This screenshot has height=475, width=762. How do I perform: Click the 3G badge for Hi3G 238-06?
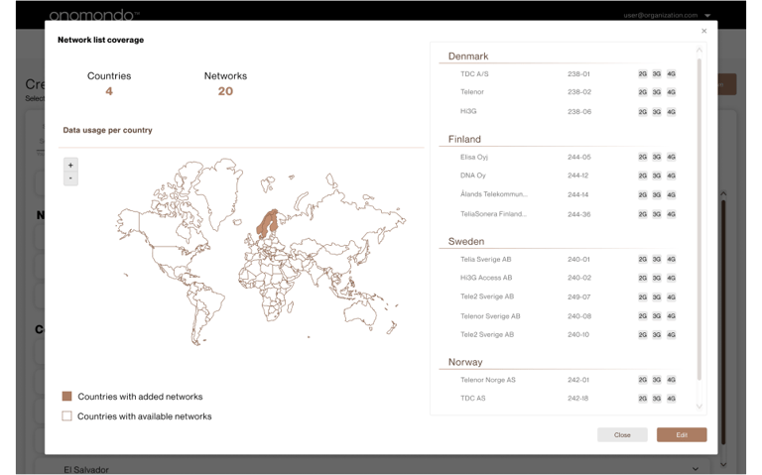pos(657,112)
